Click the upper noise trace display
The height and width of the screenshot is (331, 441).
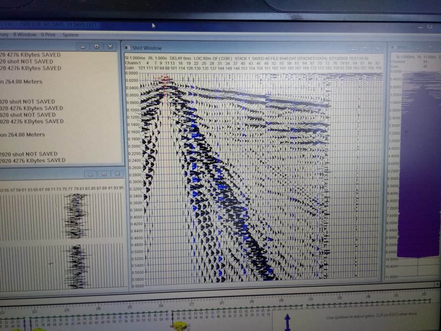(x=76, y=216)
